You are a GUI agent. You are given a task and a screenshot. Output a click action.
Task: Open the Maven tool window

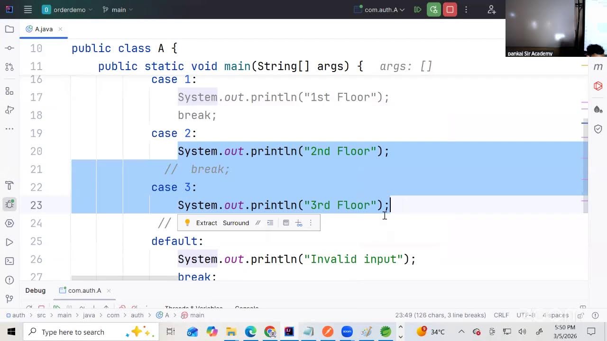(598, 67)
